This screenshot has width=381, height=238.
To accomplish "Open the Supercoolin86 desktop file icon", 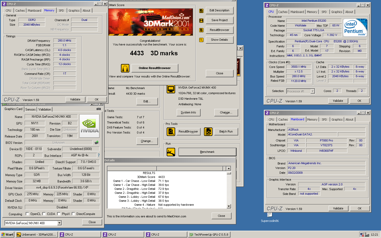I will (270, 215).
